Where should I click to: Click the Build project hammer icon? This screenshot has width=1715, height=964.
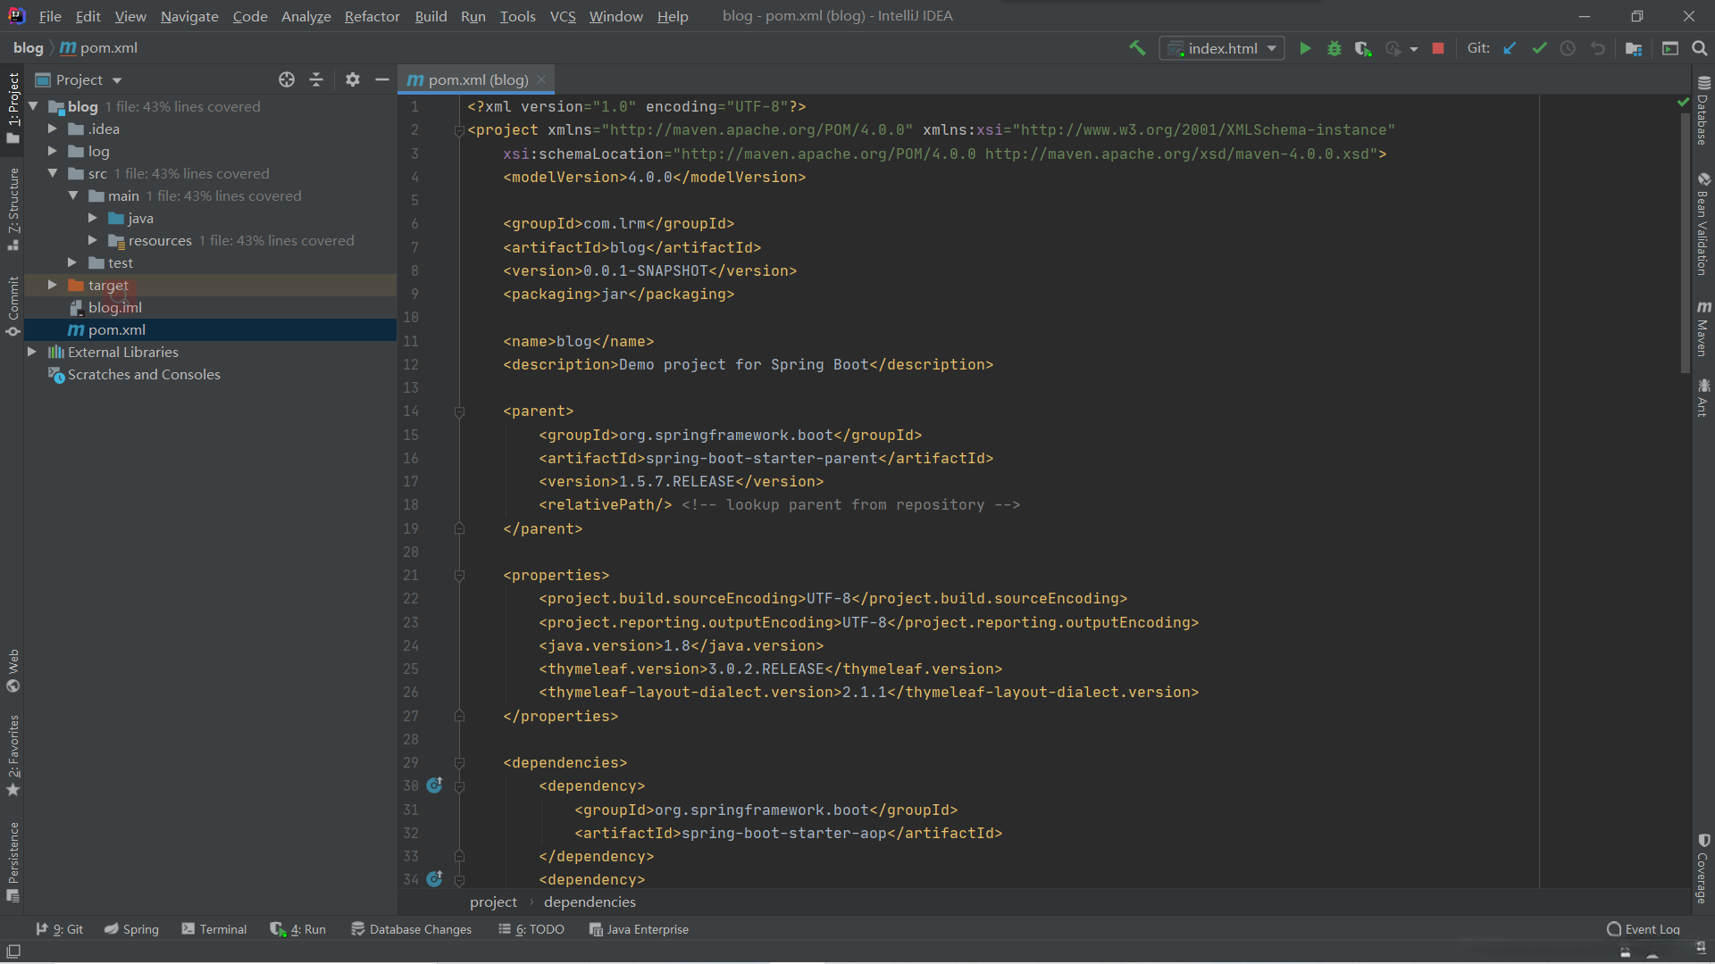[x=1137, y=48]
